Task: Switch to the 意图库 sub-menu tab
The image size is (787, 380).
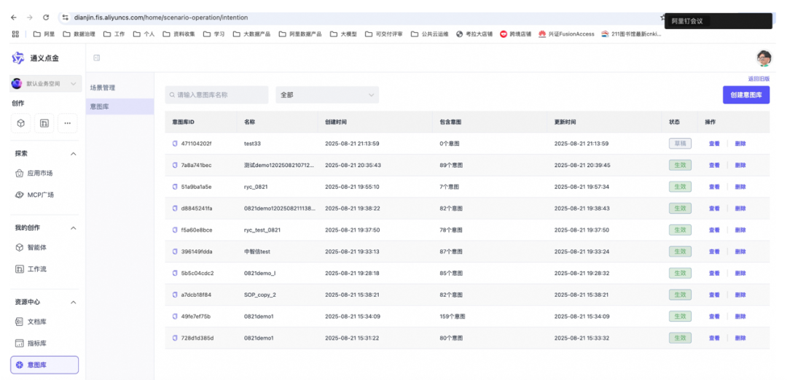Action: click(x=120, y=106)
